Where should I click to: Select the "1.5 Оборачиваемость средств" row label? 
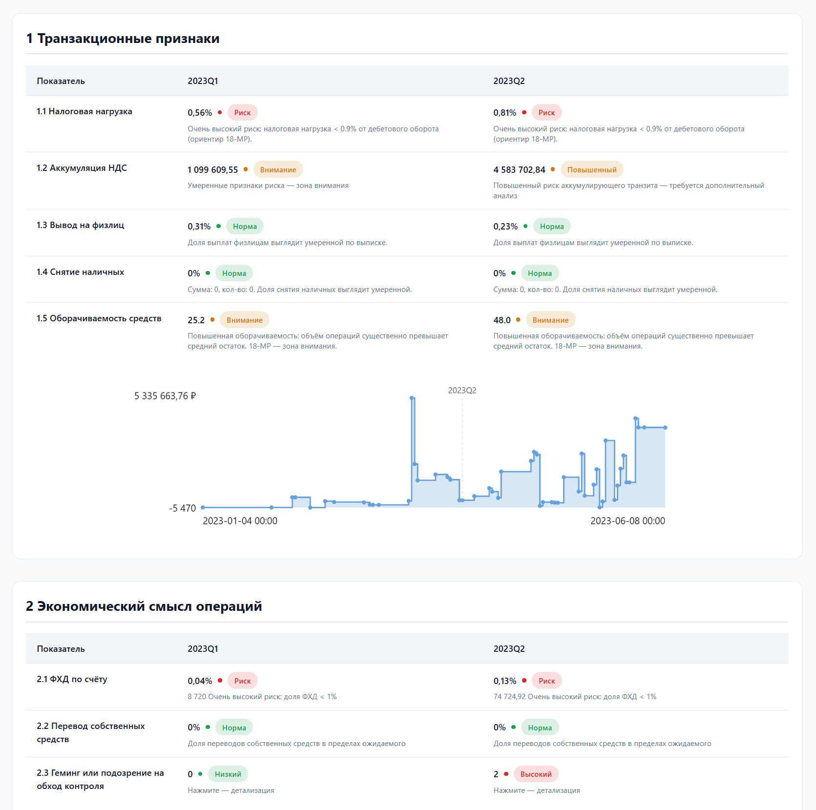(x=99, y=318)
